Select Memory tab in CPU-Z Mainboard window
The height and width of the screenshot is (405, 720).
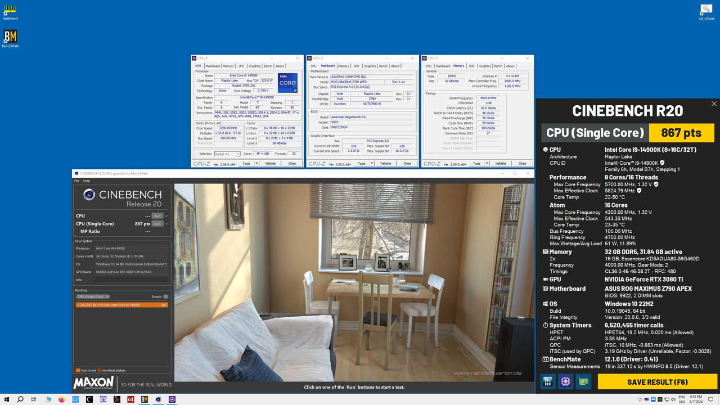coord(344,66)
